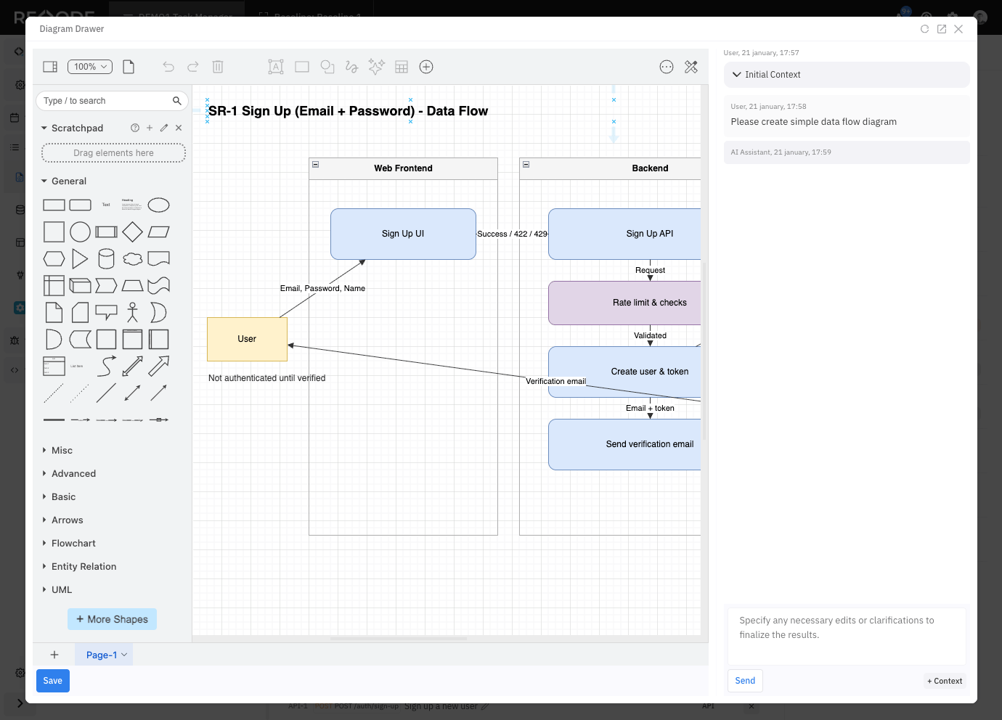Click the redo arrow icon

193,67
